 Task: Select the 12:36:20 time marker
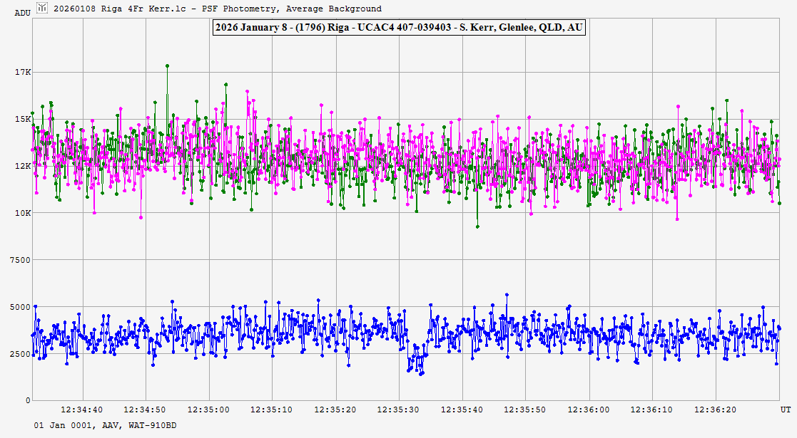(x=716, y=410)
